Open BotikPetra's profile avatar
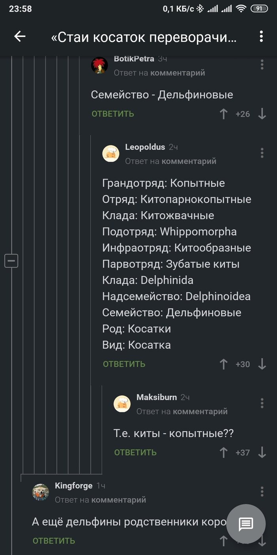Image resolution: width=277 pixels, height=555 pixels. pos(100,66)
